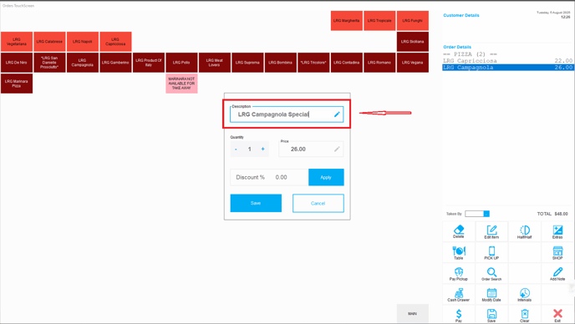Screen dimensions: 575x324
Task: Select LRG Capricciosa in order details
Action: pos(507,61)
